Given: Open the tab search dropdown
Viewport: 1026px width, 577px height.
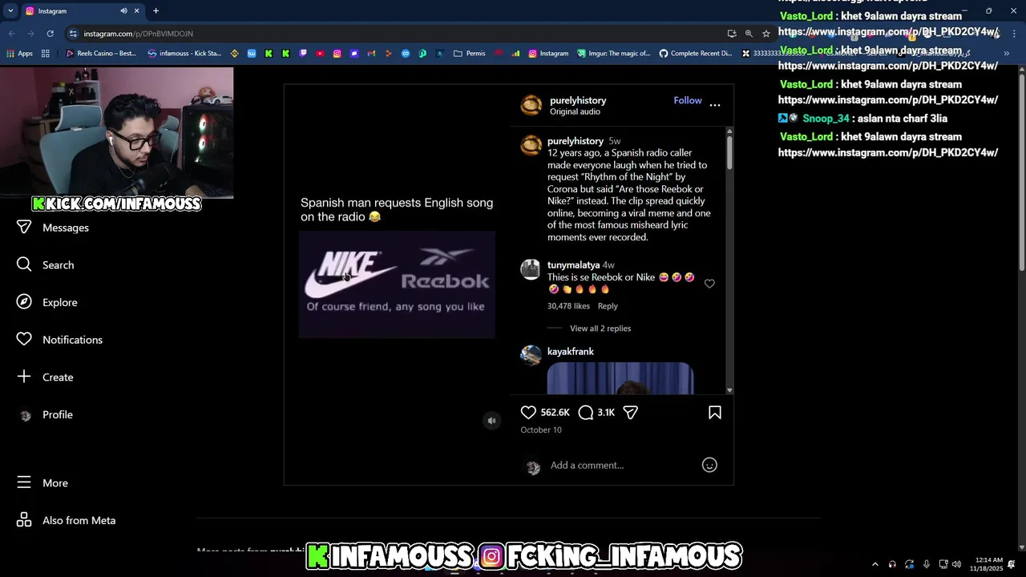Looking at the screenshot, I should pyautogui.click(x=10, y=11).
